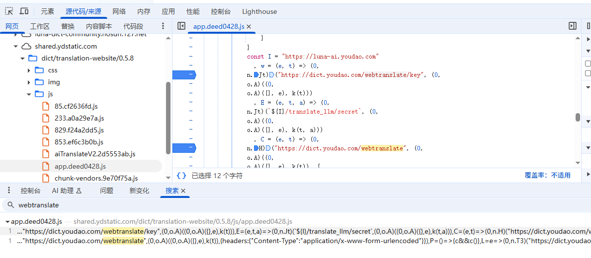Open the drawer three-dot menu
Screen dimensions: 591x258
(9, 191)
